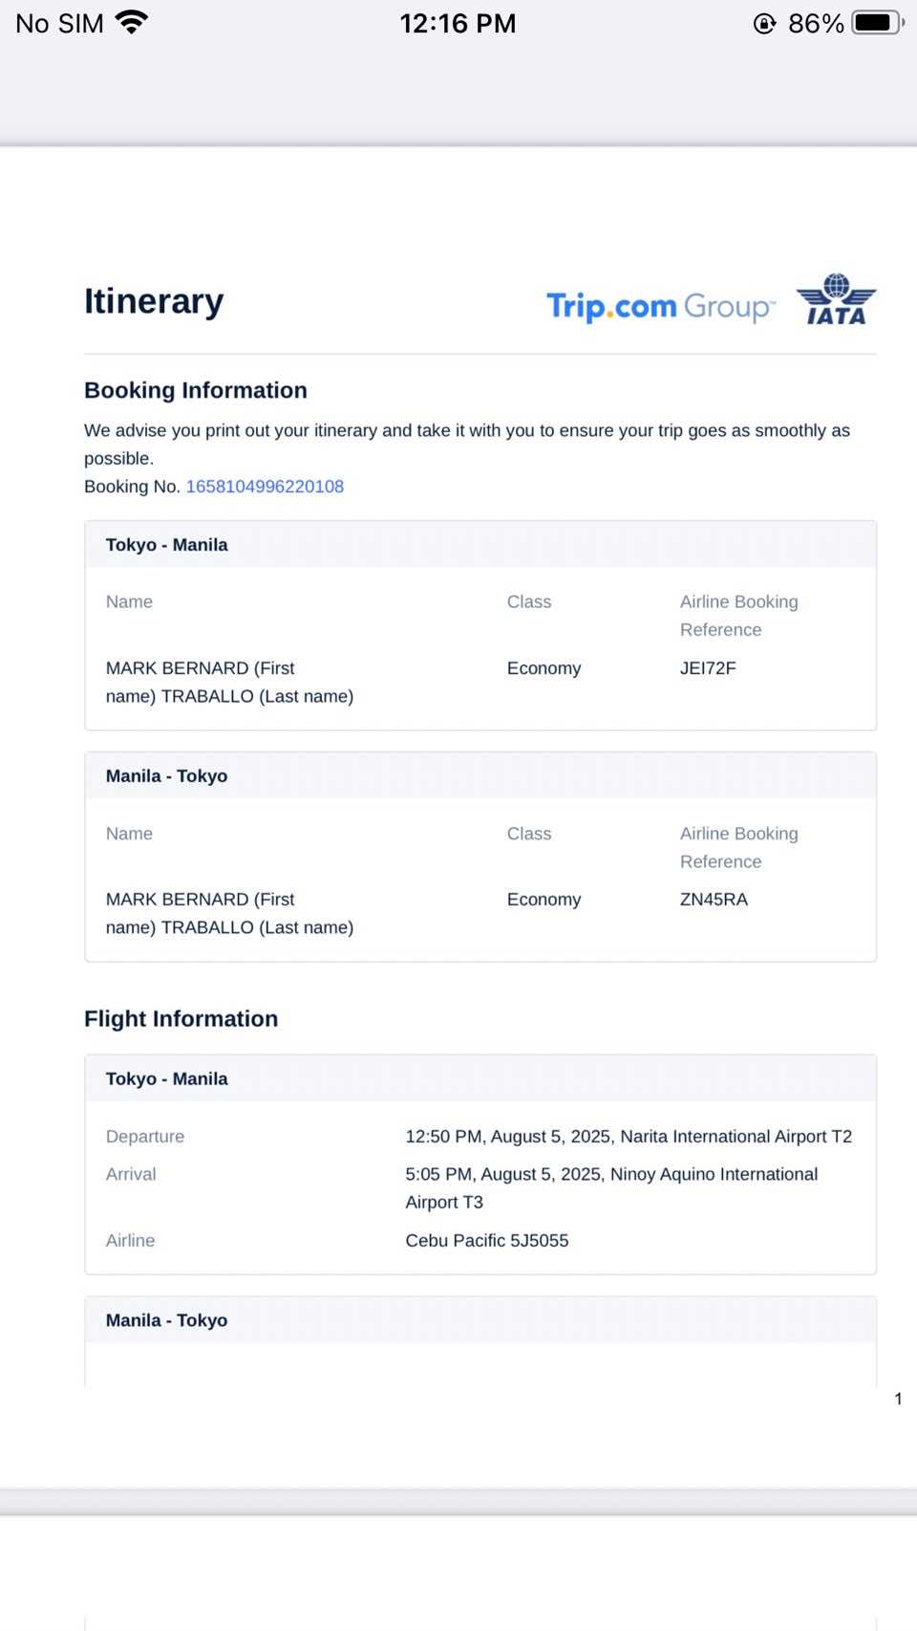917x1631 pixels.
Task: Click the Flight Information heading
Action: coord(181,1019)
